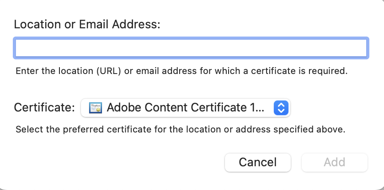384x190 pixels.
Task: Click the "Certificate:" label
Action: pyautogui.click(x=44, y=108)
